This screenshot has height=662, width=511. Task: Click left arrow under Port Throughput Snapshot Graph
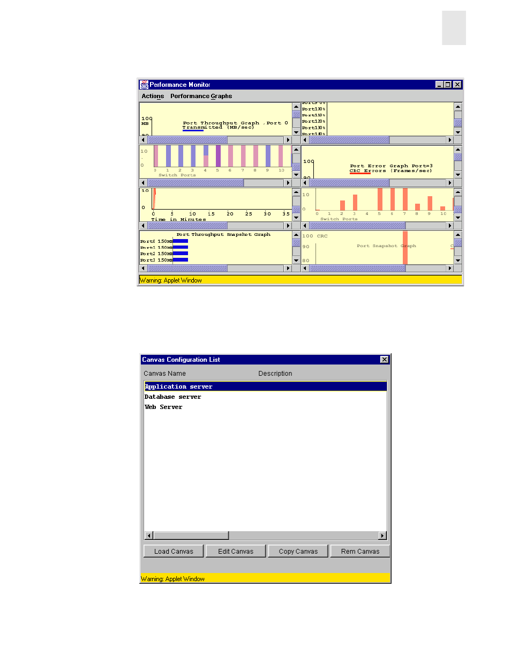point(143,268)
